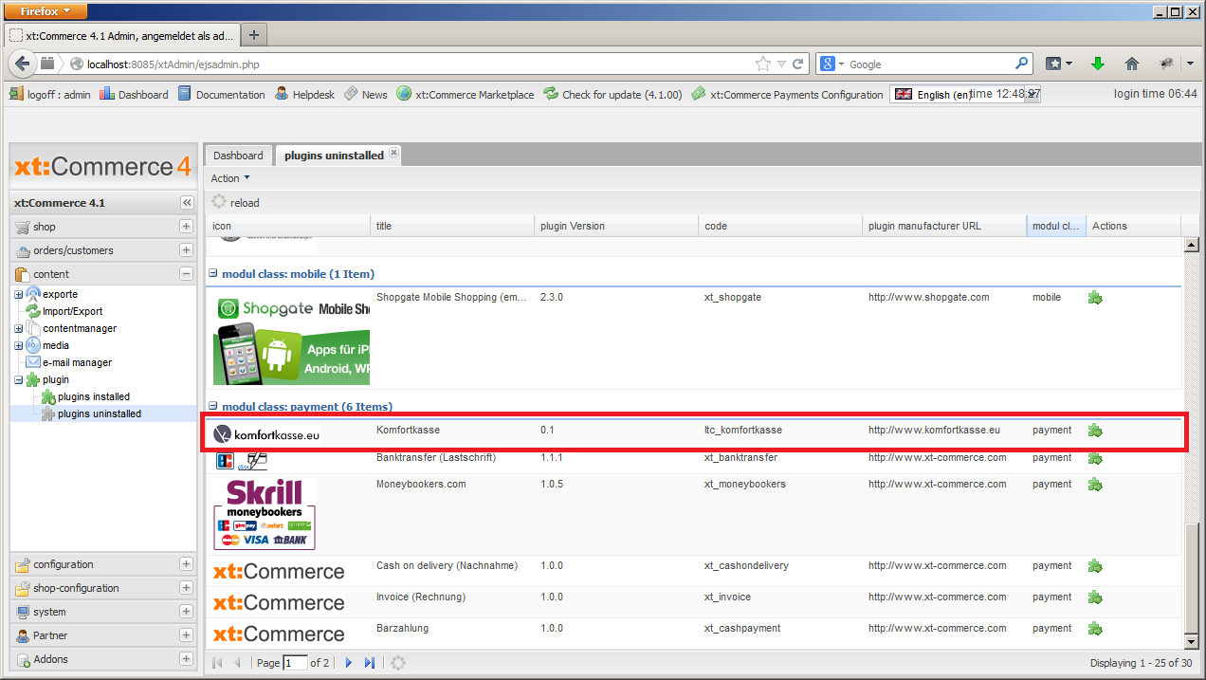The image size is (1206, 680).
Task: Open News link
Action: 365,95
